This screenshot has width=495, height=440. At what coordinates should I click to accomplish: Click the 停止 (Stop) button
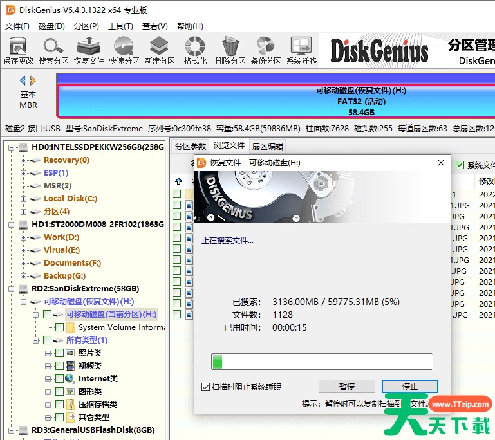[x=410, y=386]
